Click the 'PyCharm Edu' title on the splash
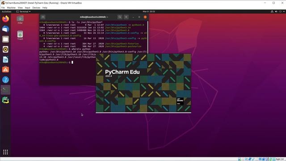286x161 pixels. coord(122,72)
